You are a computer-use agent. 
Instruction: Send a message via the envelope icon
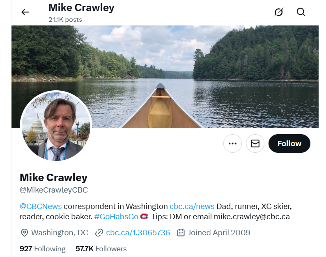(x=255, y=143)
